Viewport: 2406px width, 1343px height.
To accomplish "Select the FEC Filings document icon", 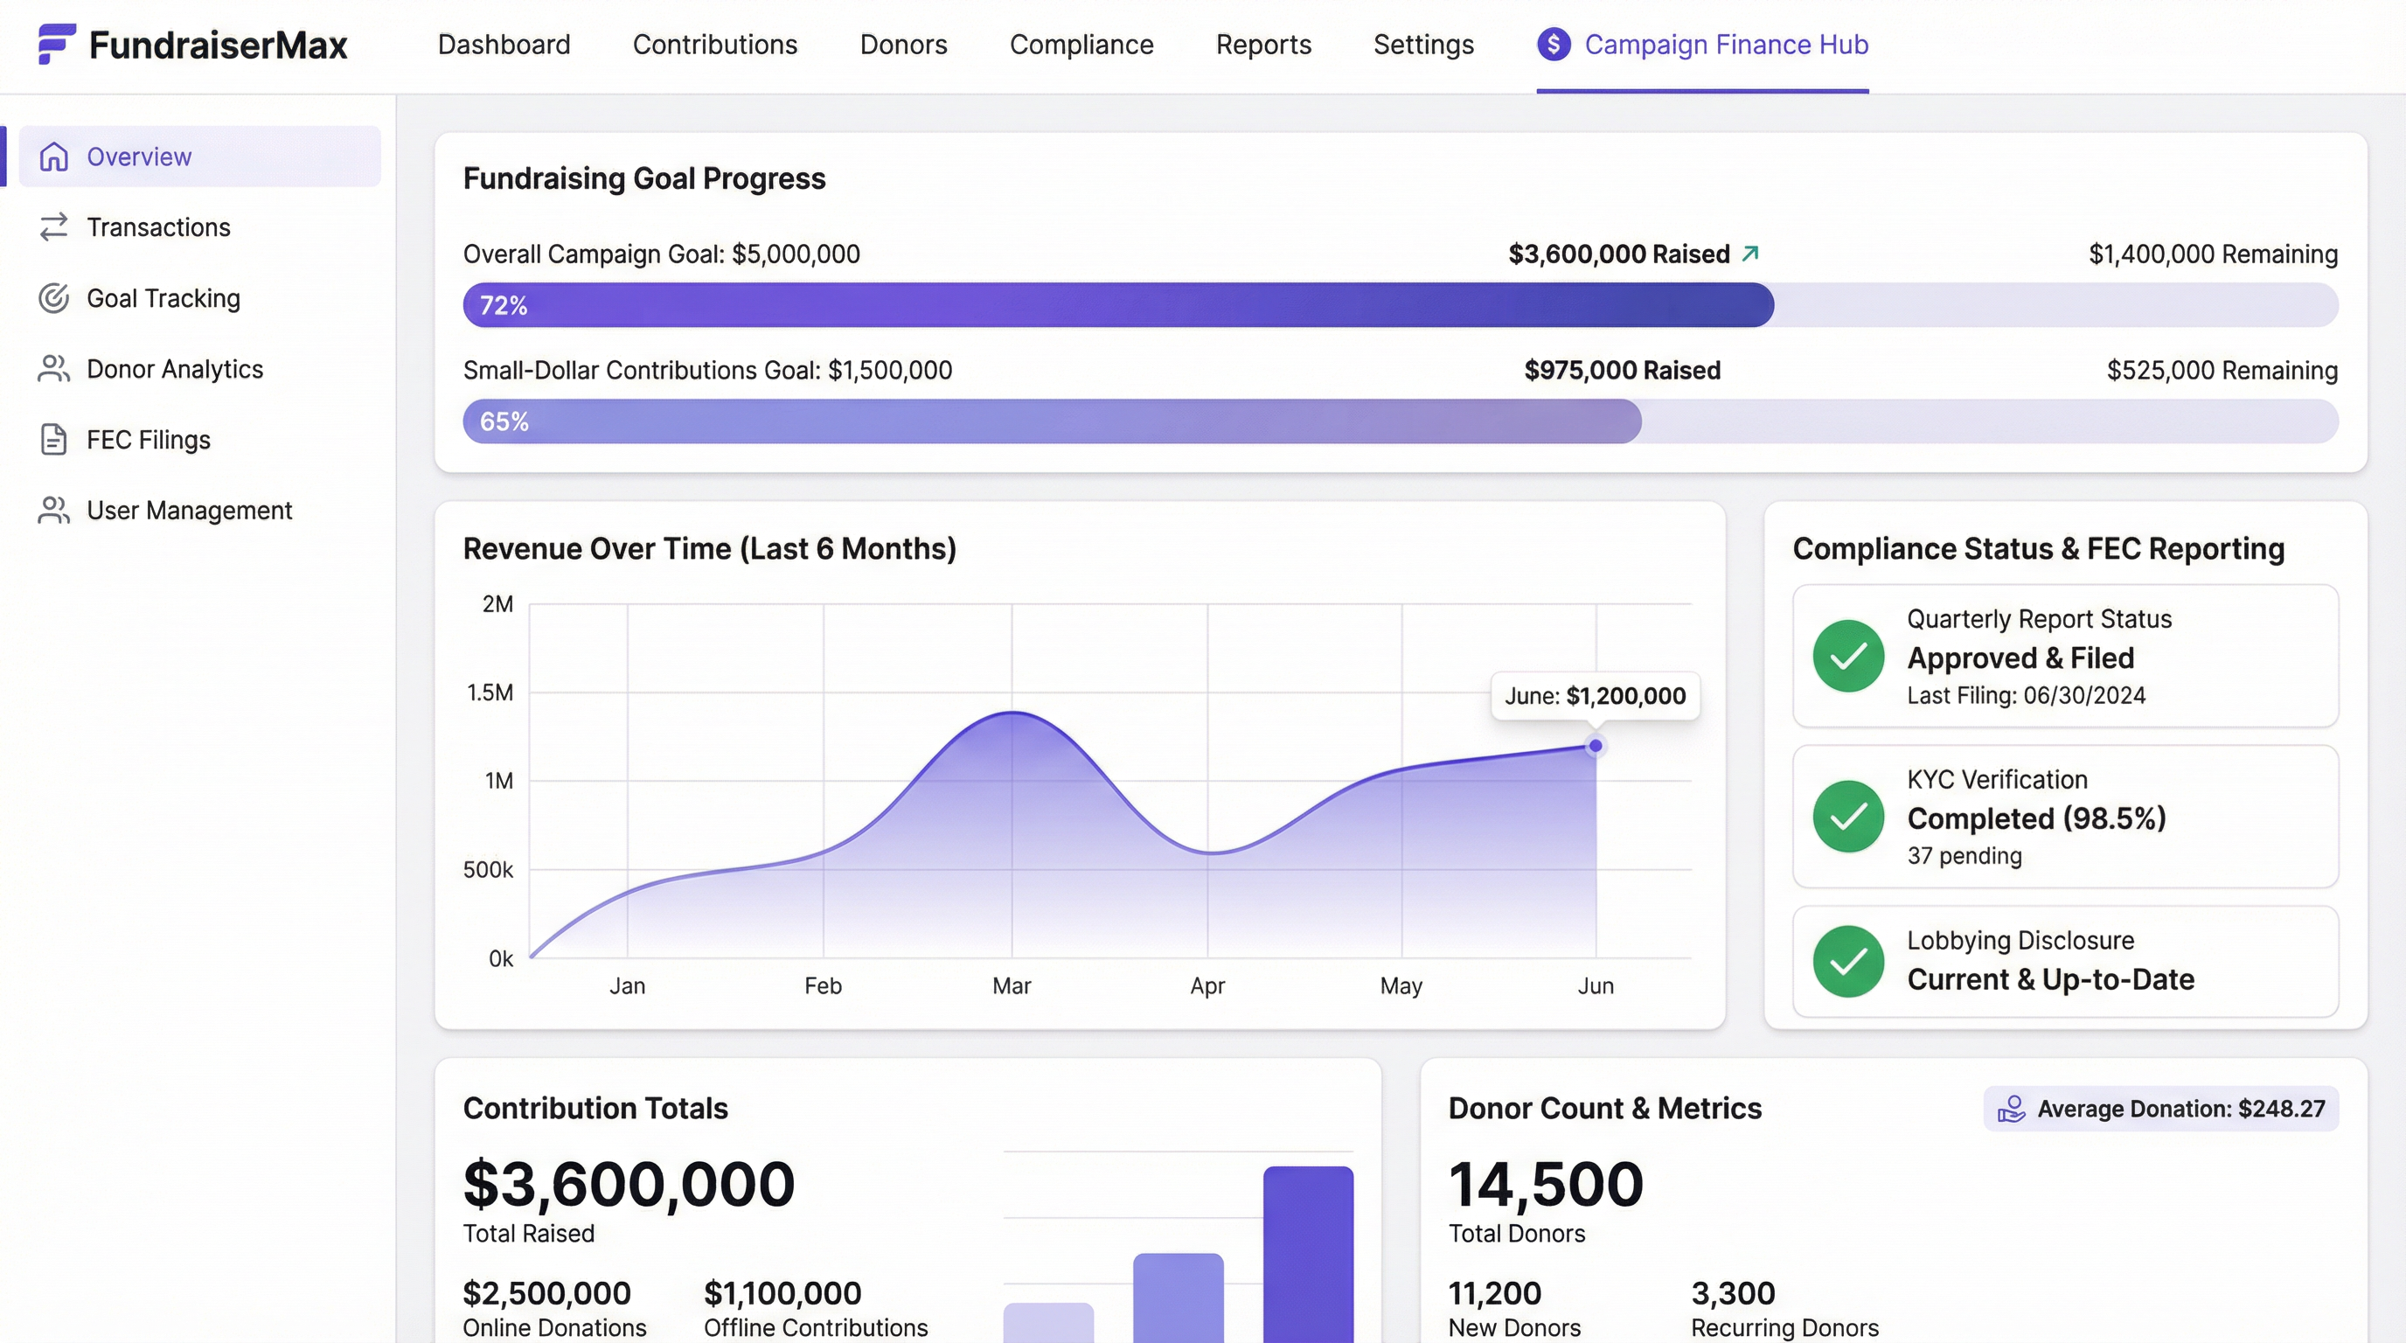I will click(53, 439).
